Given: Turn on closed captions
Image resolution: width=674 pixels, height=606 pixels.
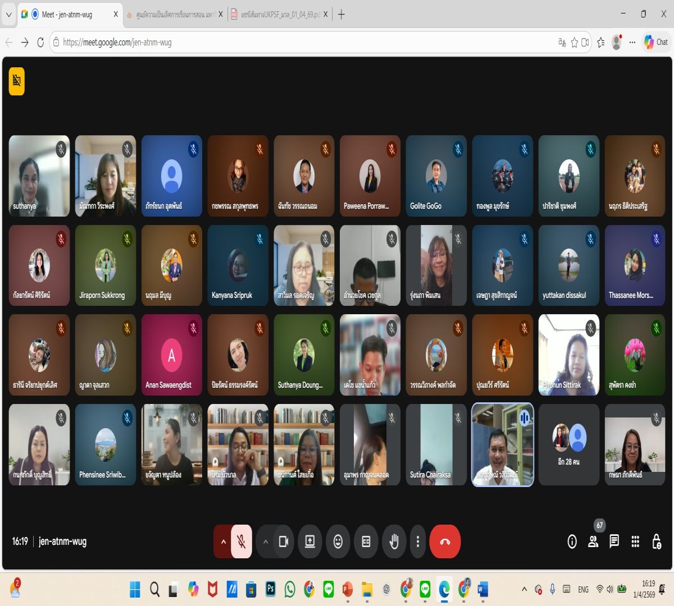Looking at the screenshot, I should 366,541.
